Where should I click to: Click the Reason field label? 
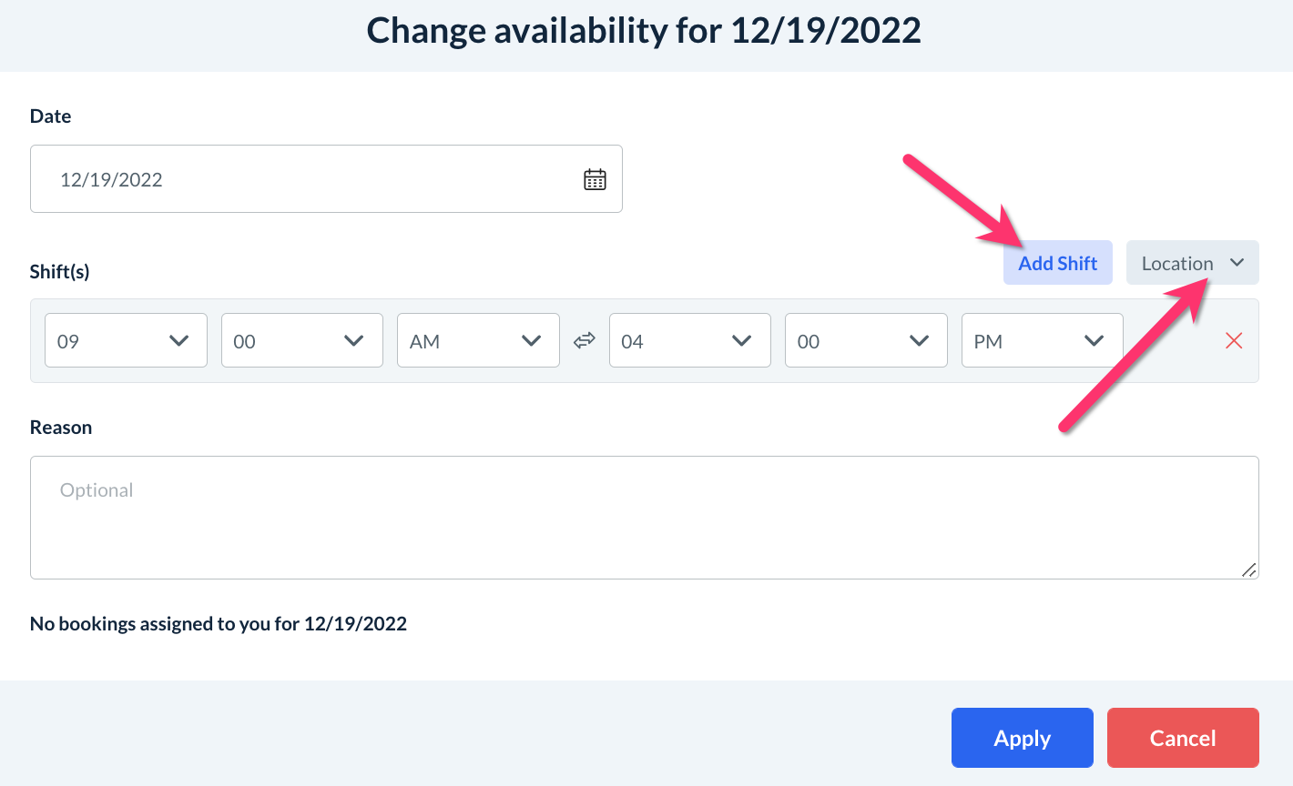[61, 428]
